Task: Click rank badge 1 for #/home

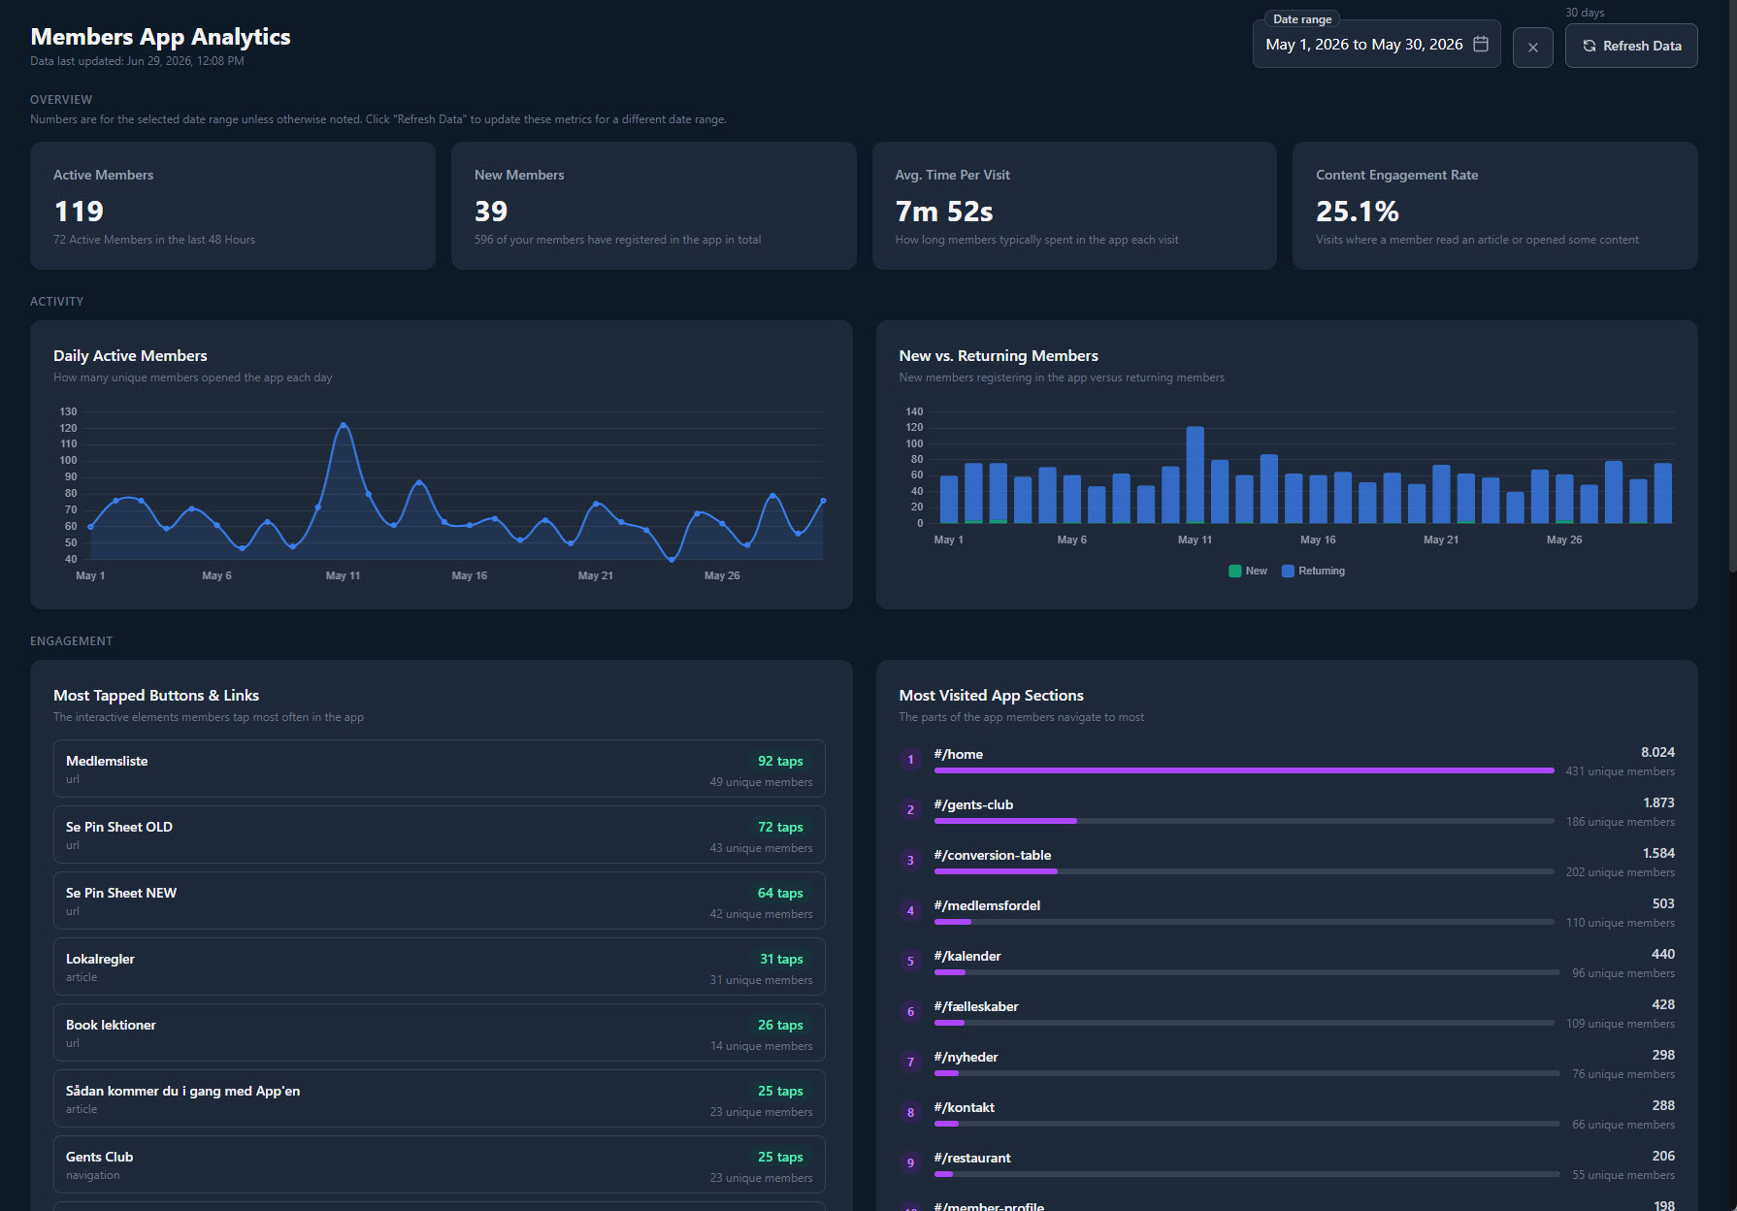Action: click(x=910, y=760)
